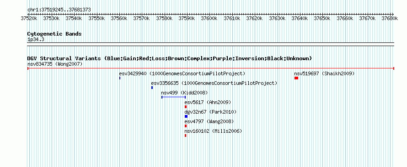Open the esv3429940 variant label
The width and height of the screenshot is (407, 167).
[x=182, y=73]
